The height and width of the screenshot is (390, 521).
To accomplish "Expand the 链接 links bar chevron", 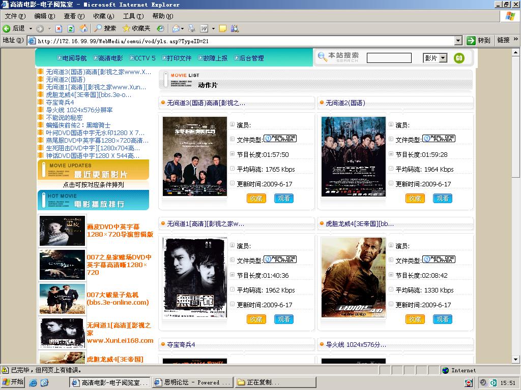I will [516, 39].
